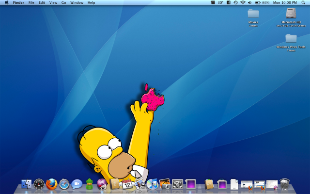Open purple folder stack beside TXT document

[222, 184]
